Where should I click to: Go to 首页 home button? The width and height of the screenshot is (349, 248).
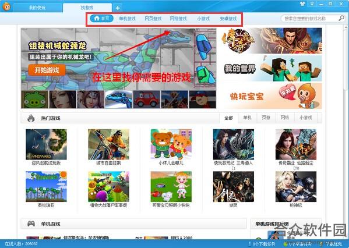(x=102, y=19)
